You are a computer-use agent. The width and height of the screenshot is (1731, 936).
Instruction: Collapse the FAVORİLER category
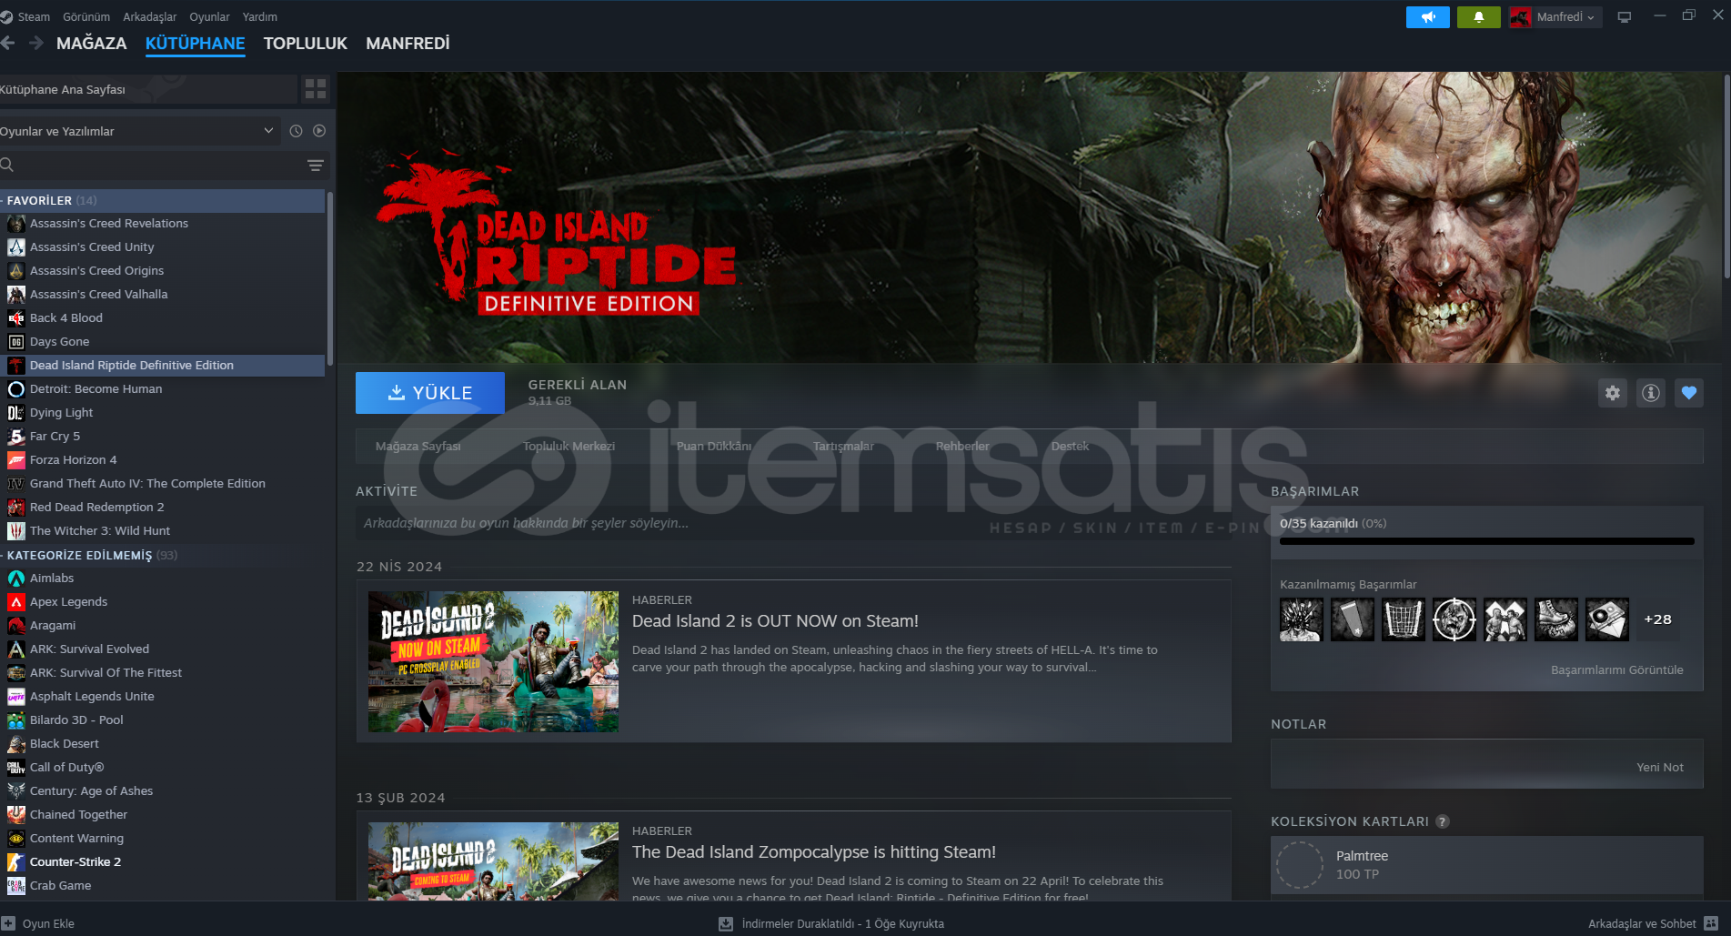click(x=162, y=200)
